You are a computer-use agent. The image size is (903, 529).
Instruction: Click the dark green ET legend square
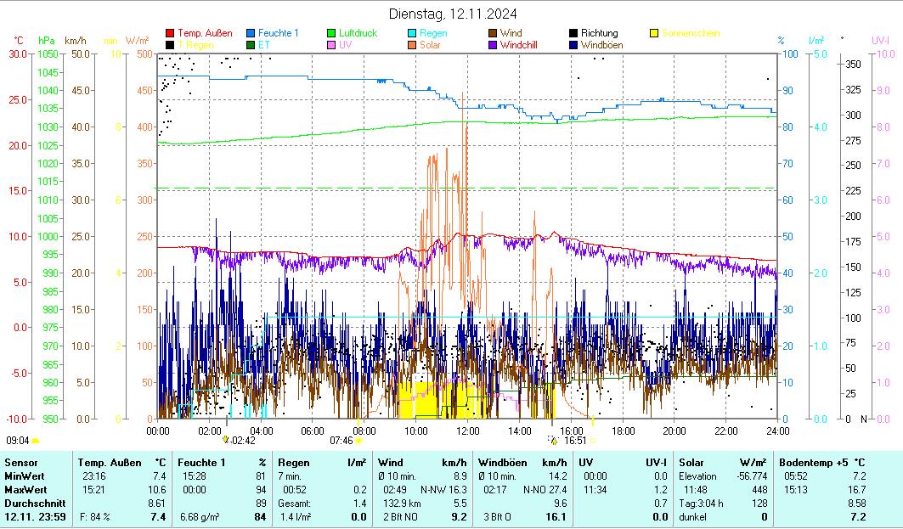pos(251,45)
